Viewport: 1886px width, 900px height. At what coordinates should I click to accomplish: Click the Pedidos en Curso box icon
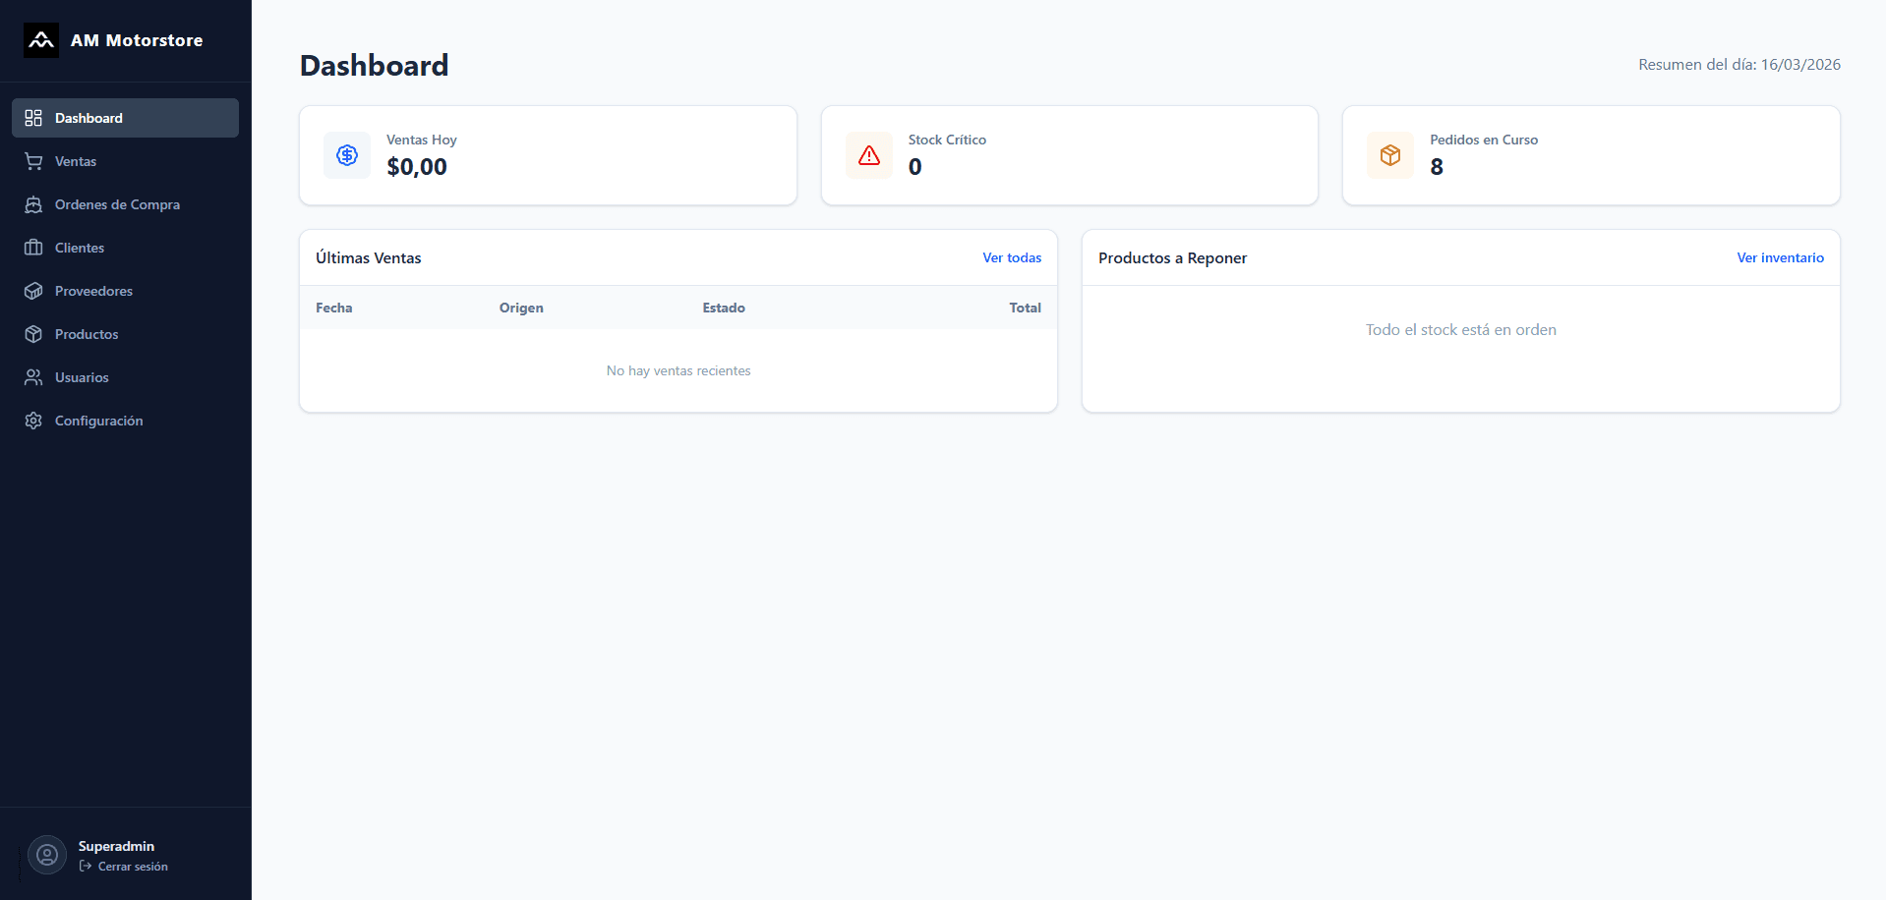pyautogui.click(x=1389, y=155)
